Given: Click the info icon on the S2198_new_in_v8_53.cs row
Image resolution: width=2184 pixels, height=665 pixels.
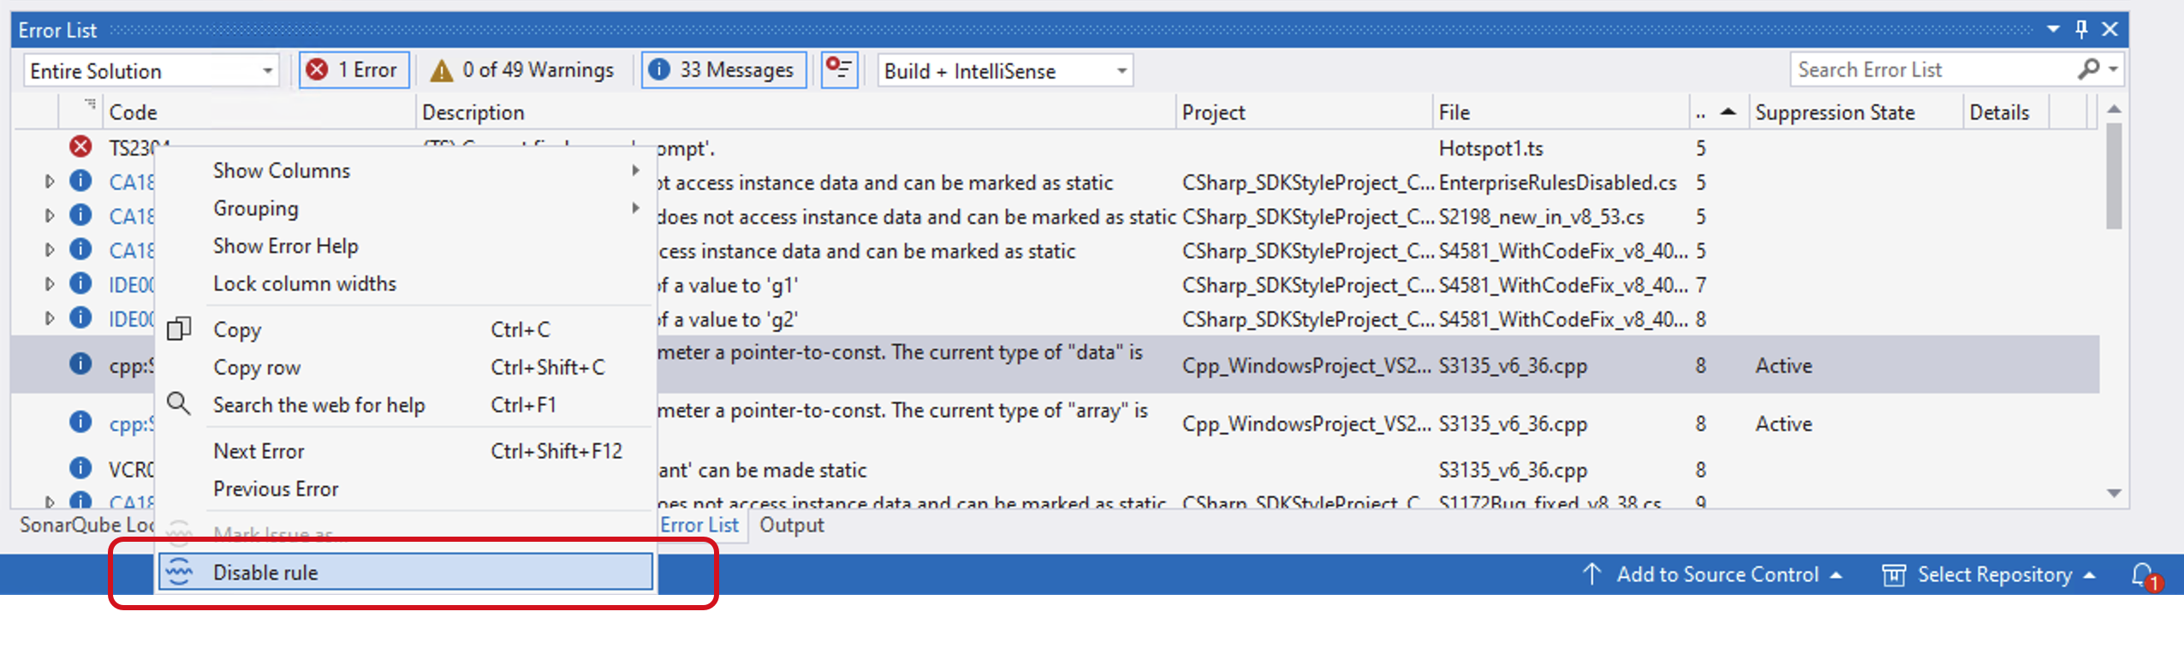Looking at the screenshot, I should [x=80, y=215].
